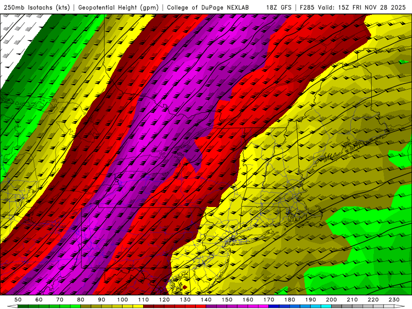Click the 90 label on the legend

coord(101,300)
